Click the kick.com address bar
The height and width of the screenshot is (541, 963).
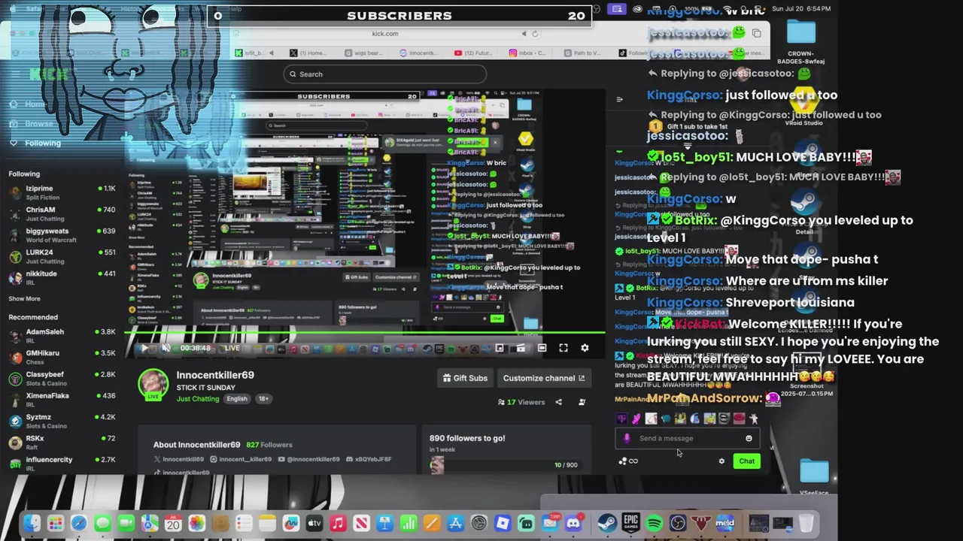point(385,33)
